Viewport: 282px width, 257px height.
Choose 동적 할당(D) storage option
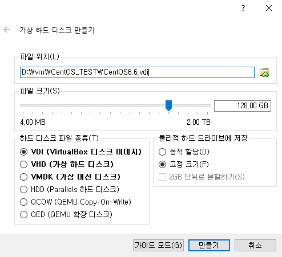coord(184,152)
